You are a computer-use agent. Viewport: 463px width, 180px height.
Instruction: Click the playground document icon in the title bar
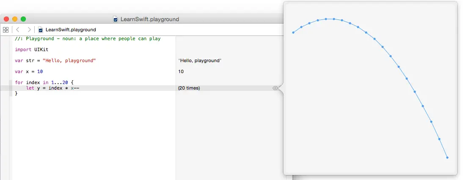tap(116, 19)
